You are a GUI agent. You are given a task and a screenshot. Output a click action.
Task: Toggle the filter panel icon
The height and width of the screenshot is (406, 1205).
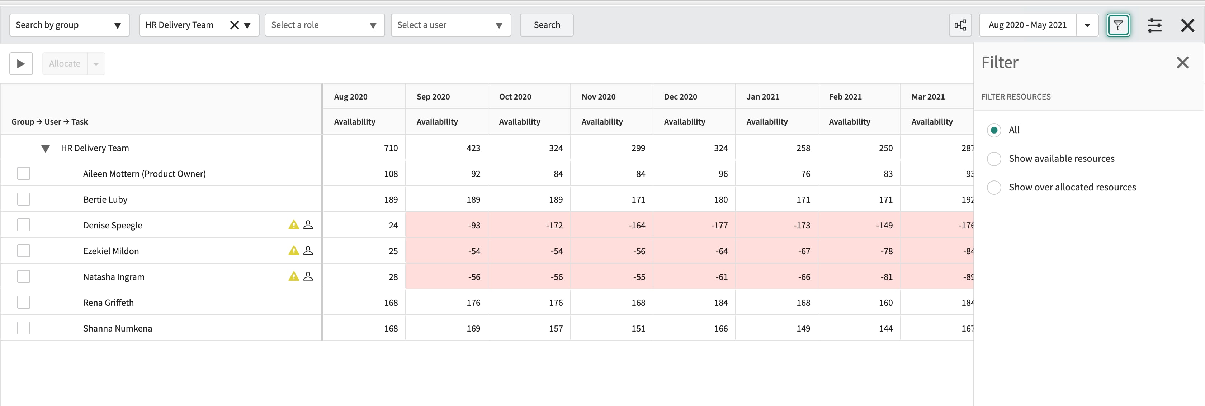pos(1118,25)
